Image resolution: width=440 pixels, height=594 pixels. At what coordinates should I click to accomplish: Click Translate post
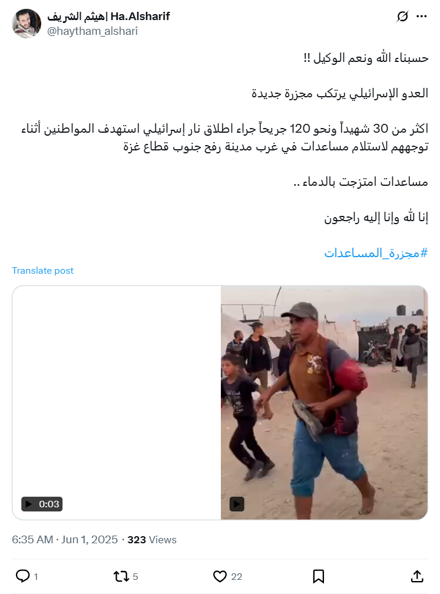(x=43, y=271)
